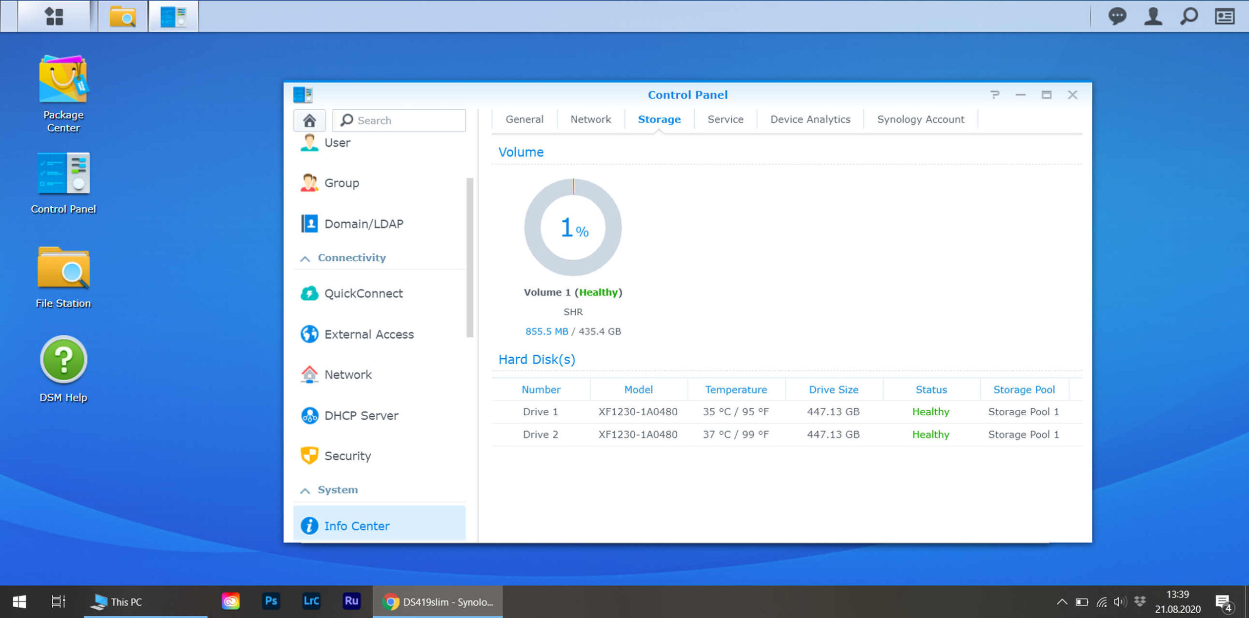Open the DSM Main Menu grid icon

pyautogui.click(x=54, y=16)
